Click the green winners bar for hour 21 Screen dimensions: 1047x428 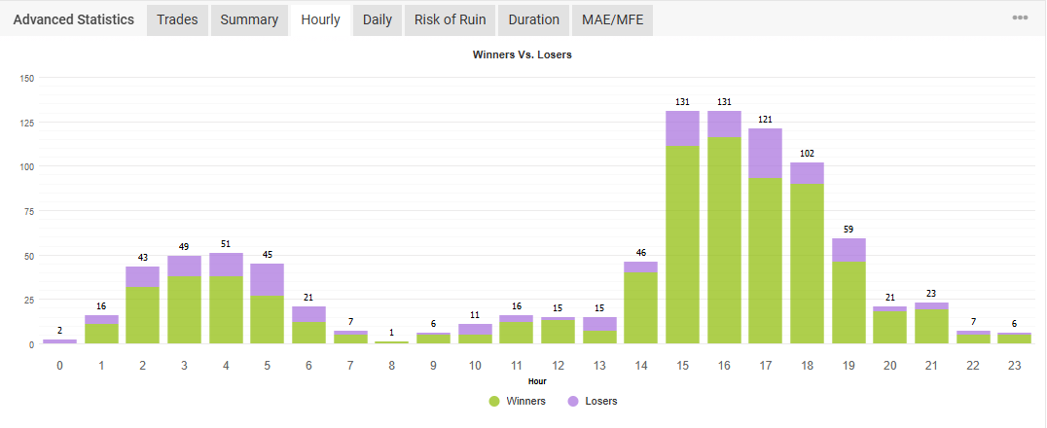click(x=931, y=327)
